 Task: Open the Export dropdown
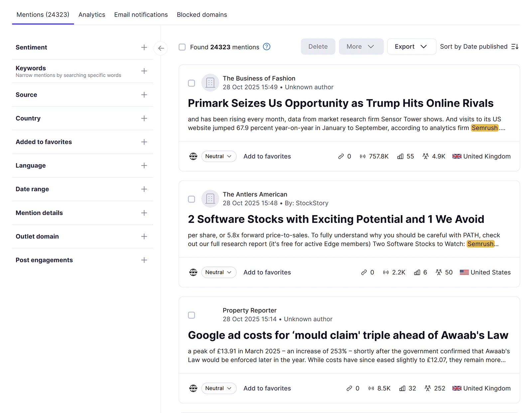click(x=411, y=46)
